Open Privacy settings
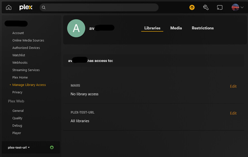The height and width of the screenshot is (157, 248). tap(17, 92)
